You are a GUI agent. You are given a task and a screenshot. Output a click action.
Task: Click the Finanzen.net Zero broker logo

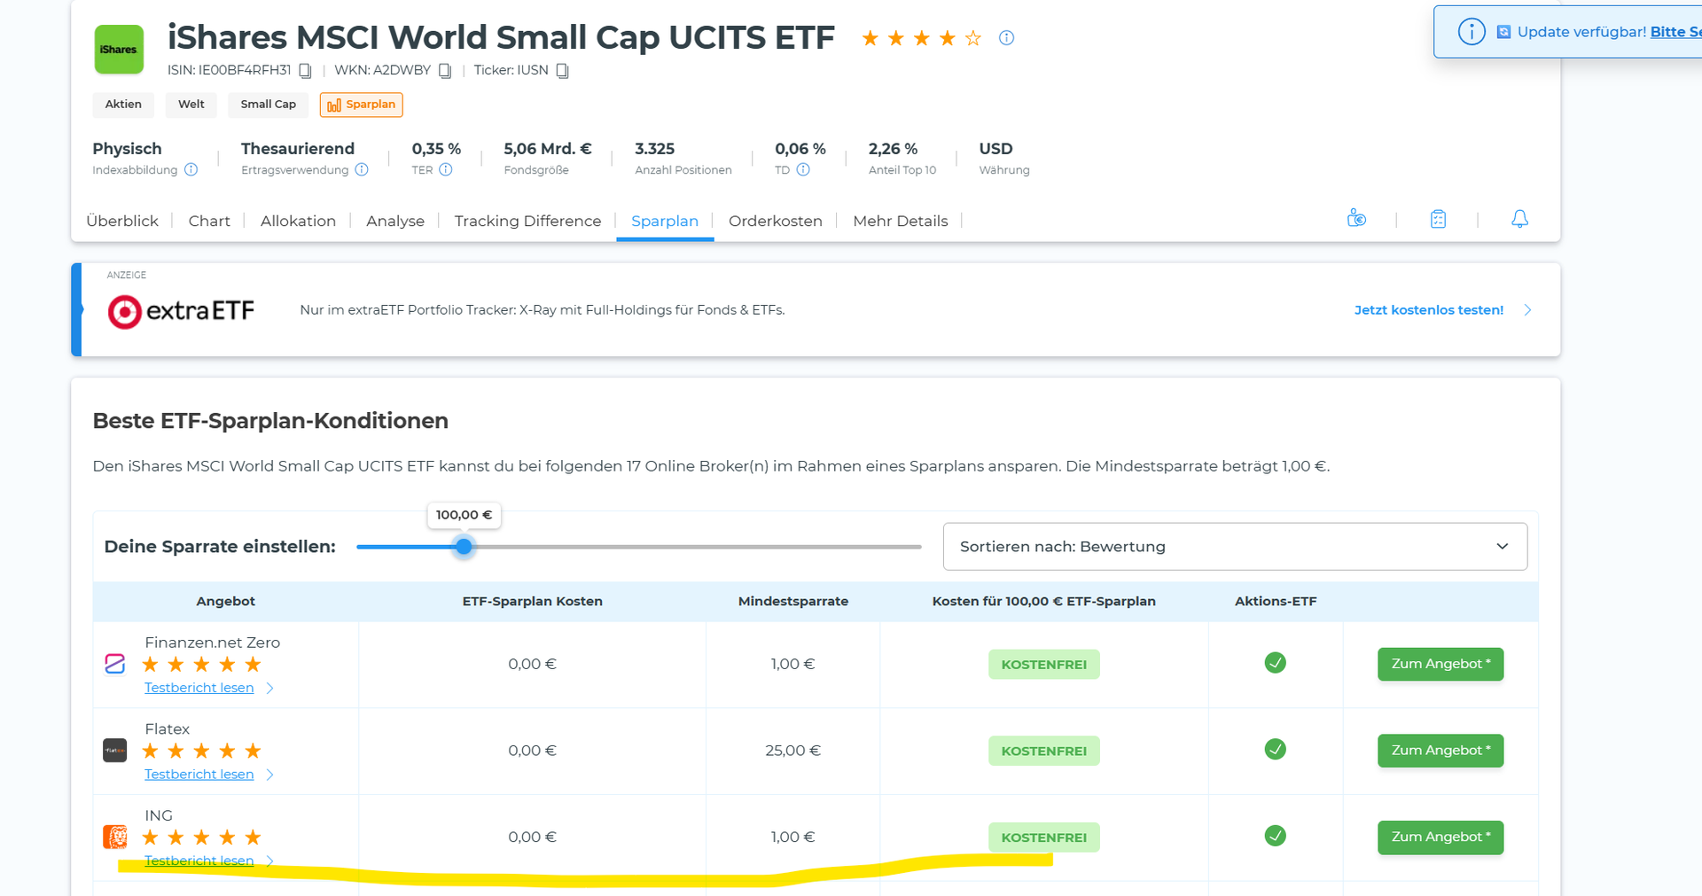pyautogui.click(x=115, y=664)
